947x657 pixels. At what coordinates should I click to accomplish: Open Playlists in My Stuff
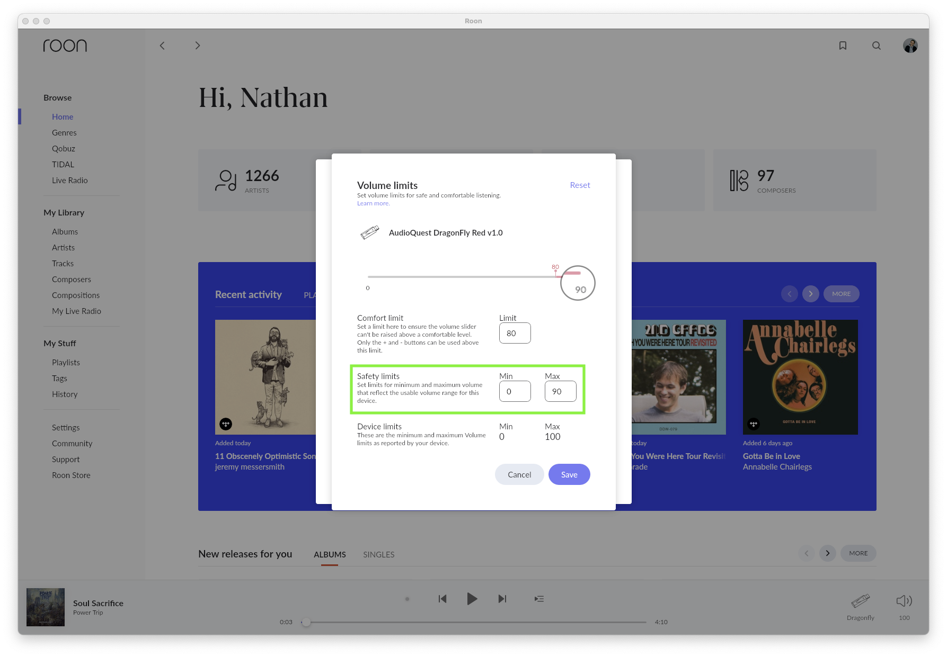point(66,363)
